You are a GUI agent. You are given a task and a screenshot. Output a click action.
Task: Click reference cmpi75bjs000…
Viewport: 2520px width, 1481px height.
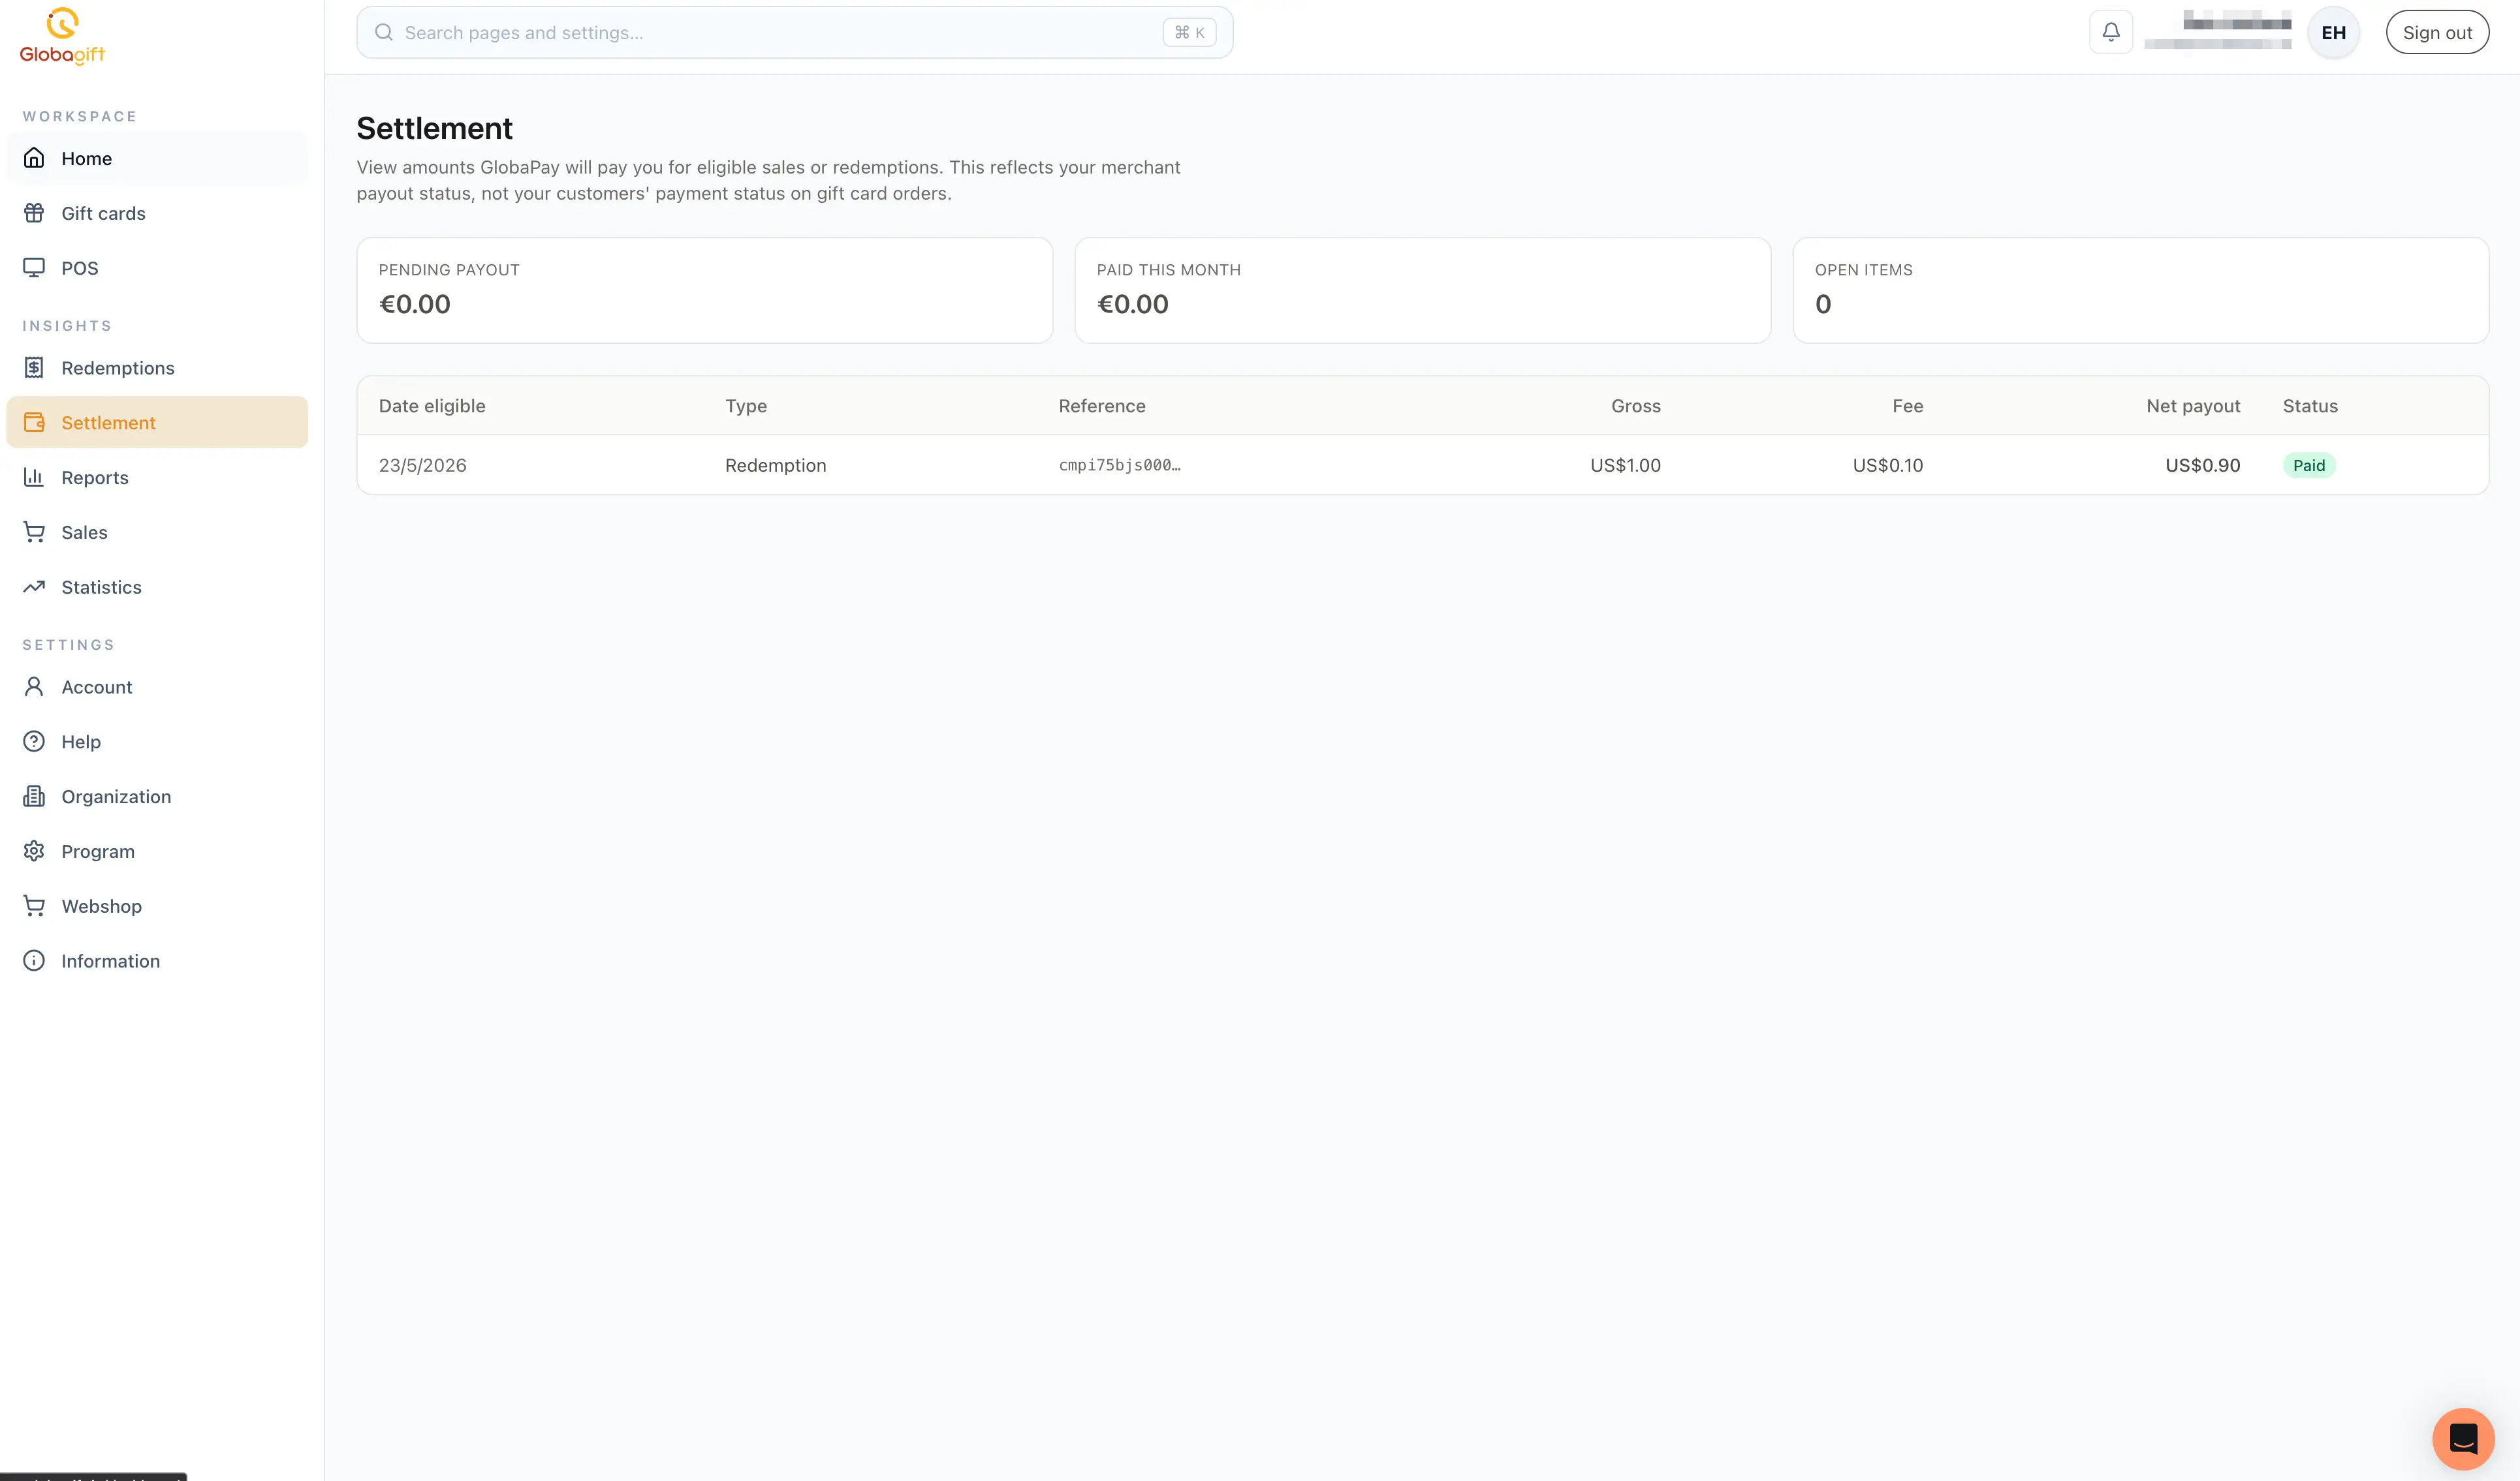[1119, 465]
